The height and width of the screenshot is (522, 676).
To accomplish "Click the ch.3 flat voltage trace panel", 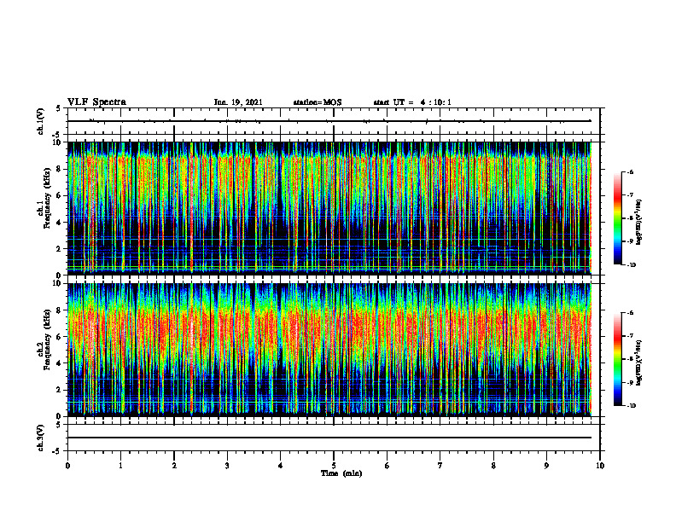I will [334, 438].
